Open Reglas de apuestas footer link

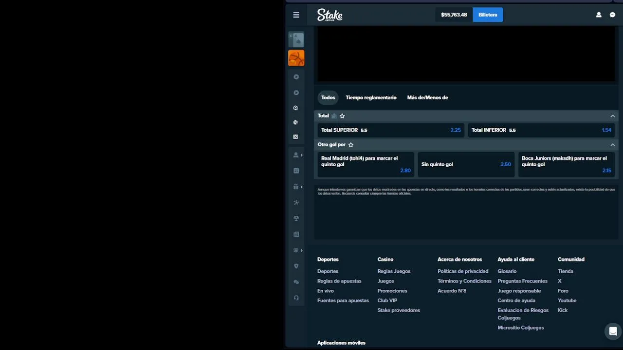click(339, 281)
